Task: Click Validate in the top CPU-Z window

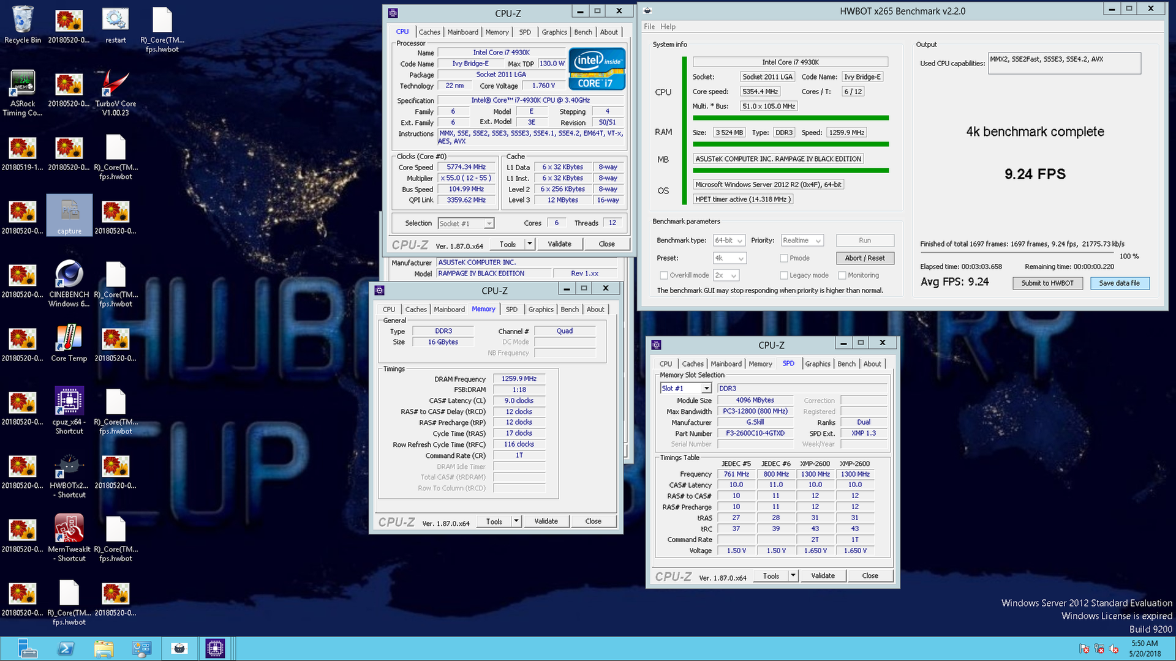Action: pyautogui.click(x=559, y=244)
